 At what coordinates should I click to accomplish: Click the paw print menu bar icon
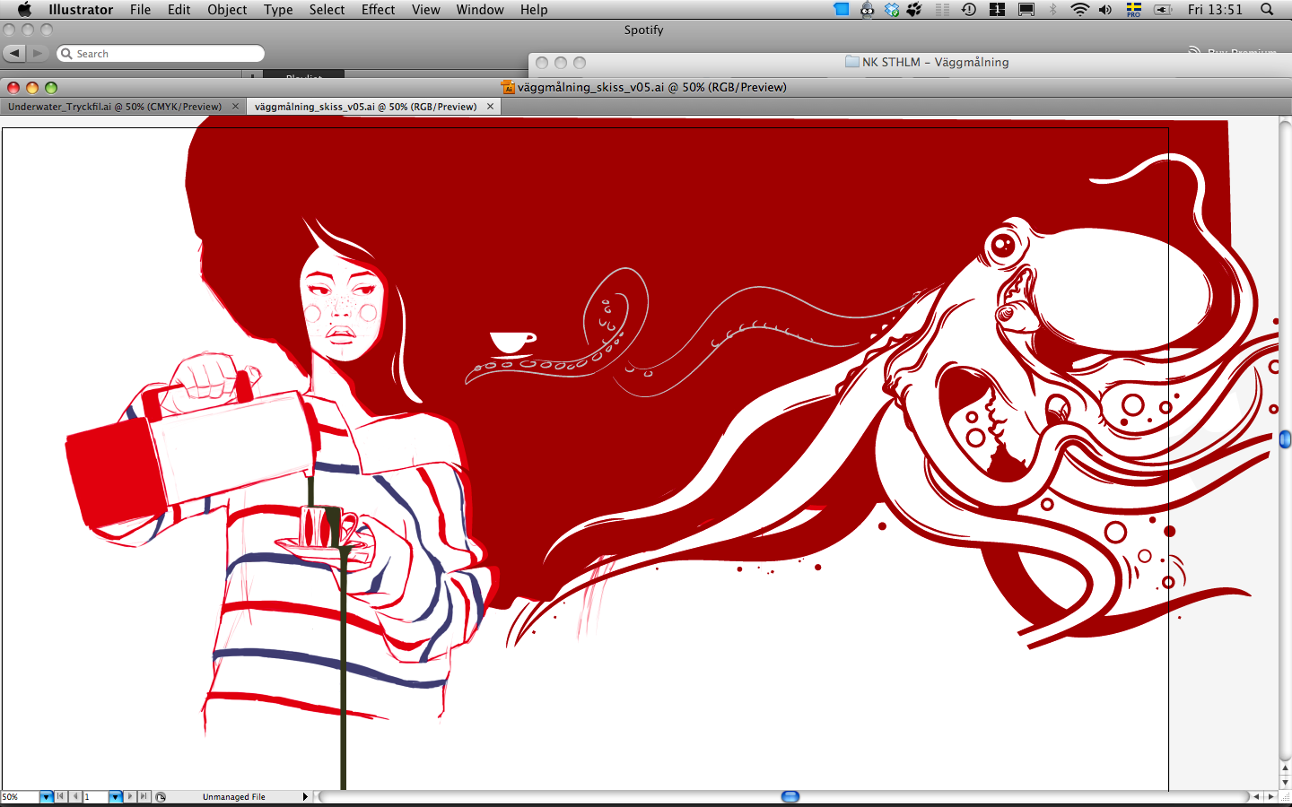coord(914,10)
